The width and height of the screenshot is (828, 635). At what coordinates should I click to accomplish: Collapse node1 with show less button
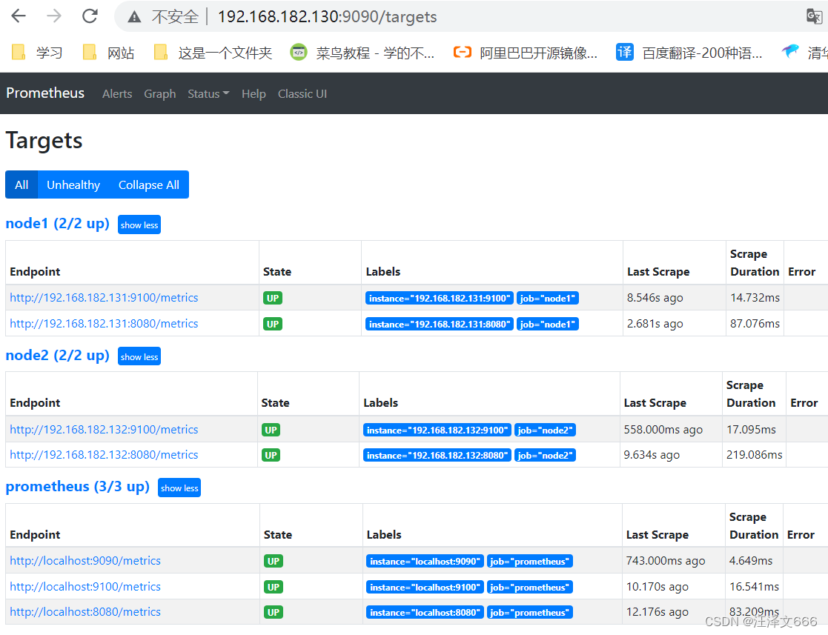(x=139, y=225)
